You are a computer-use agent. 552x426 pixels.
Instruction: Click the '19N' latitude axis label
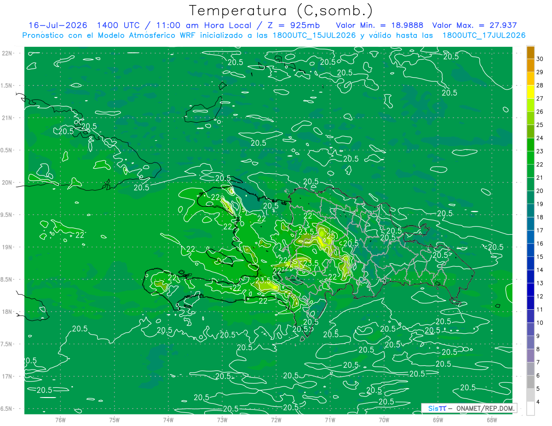pos(7,247)
